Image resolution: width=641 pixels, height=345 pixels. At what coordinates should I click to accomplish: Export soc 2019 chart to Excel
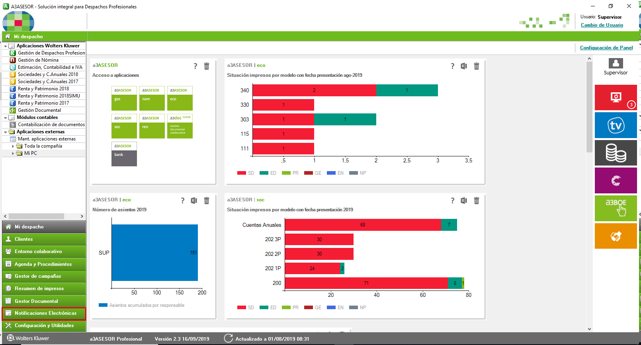point(464,201)
